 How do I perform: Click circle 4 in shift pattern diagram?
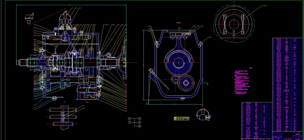coord(130,118)
